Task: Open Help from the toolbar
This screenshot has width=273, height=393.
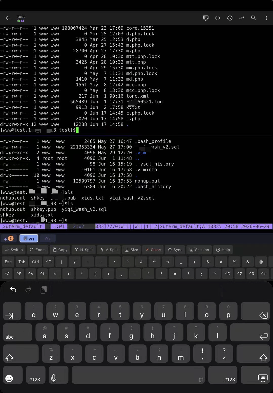Action: [x=223, y=250]
